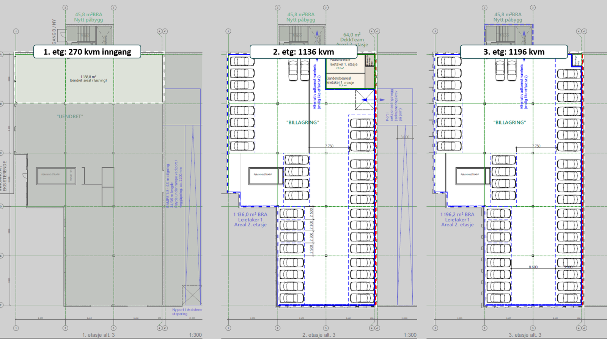This screenshot has width=607, height=339.
Task: Click the "7 750" dimension on second floor
Action: (x=329, y=146)
